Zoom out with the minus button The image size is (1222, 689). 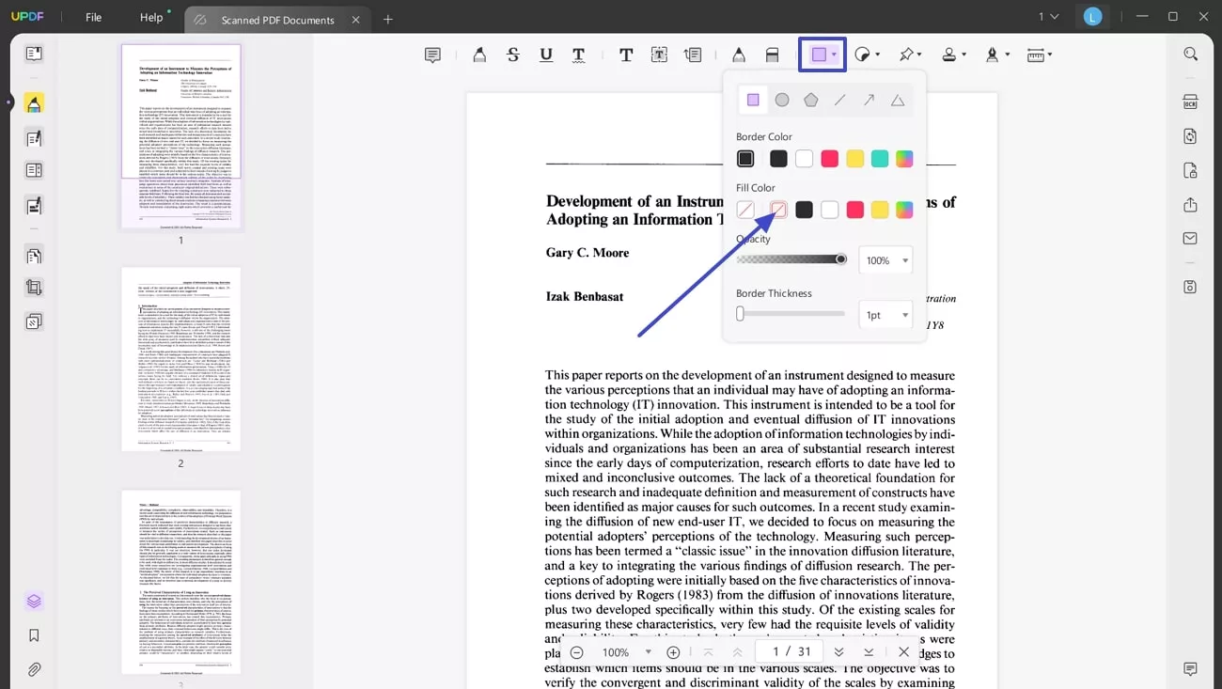(576, 652)
